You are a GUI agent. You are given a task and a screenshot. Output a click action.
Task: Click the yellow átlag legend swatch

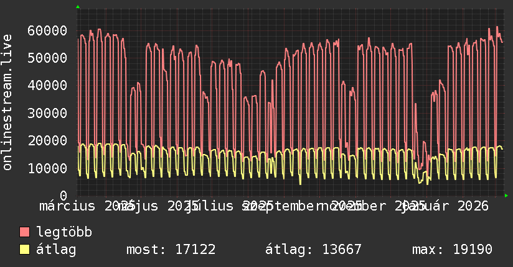(24, 250)
